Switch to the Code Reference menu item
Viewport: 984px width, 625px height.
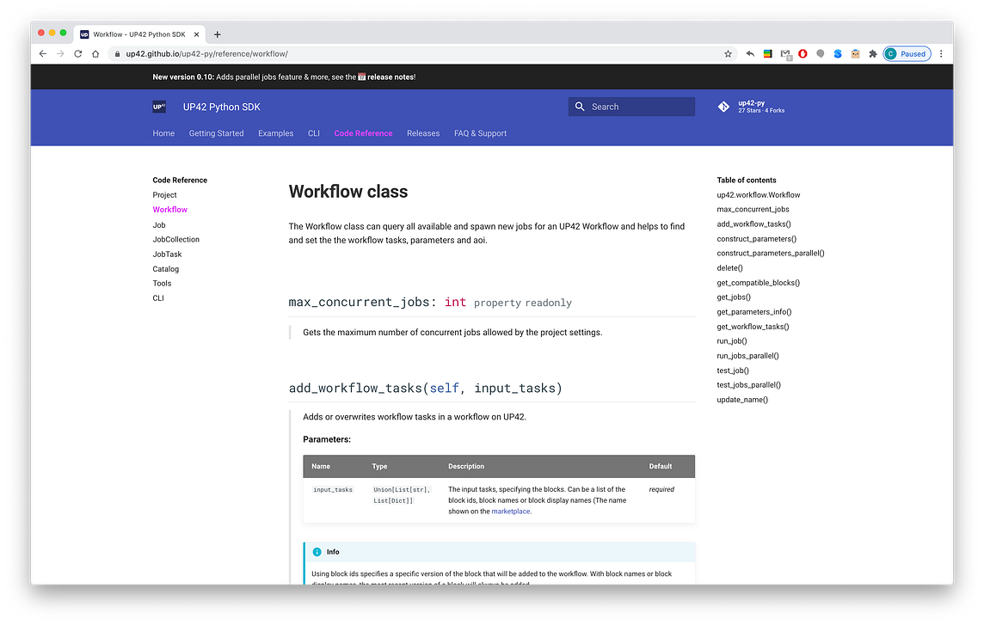pos(363,133)
